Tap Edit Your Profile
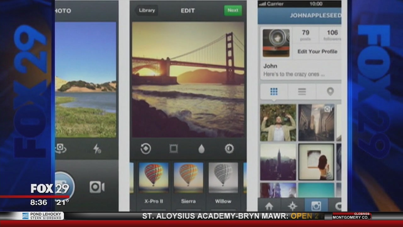The height and width of the screenshot is (227, 403). (x=317, y=51)
